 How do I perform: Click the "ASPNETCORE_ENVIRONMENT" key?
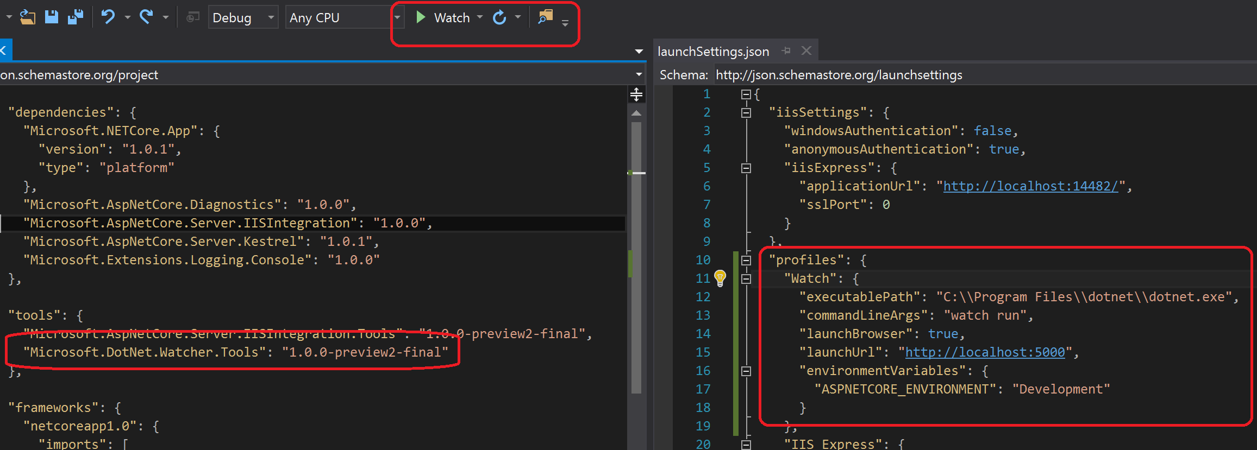905,389
